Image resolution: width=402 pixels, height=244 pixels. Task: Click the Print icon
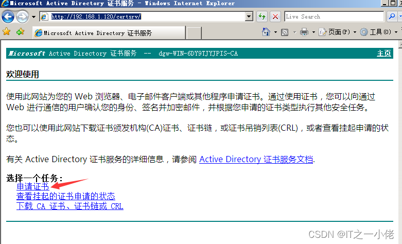(304, 32)
